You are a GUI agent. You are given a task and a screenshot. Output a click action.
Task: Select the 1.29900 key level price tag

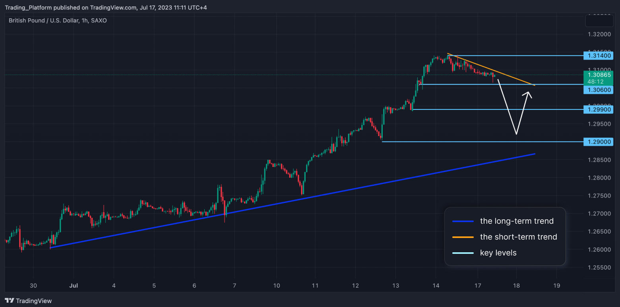(598, 109)
